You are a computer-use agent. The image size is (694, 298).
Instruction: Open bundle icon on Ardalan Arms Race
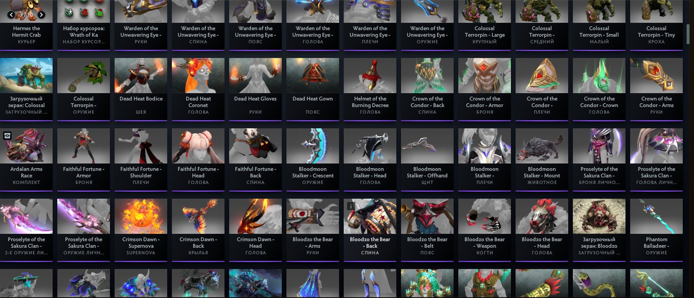[7, 136]
